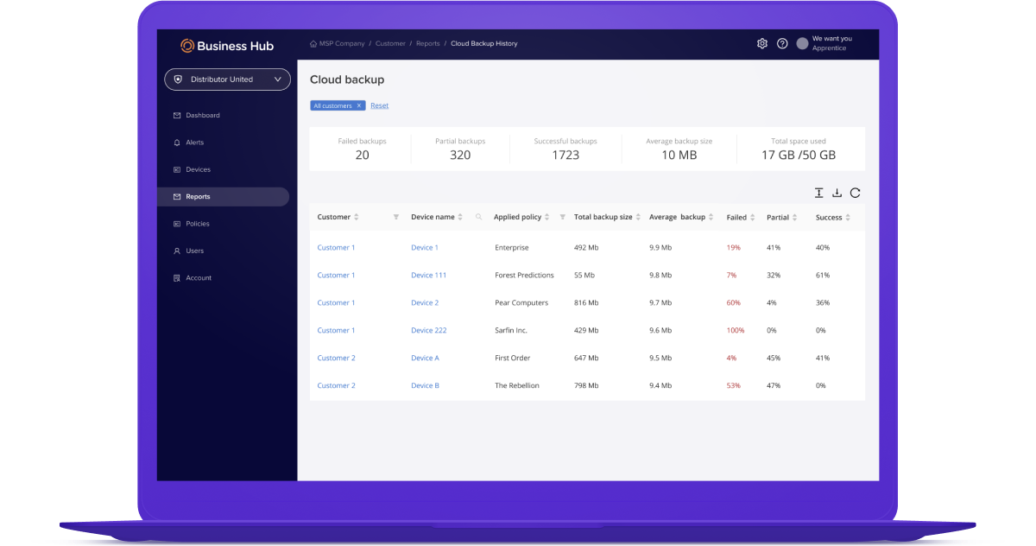Open the Device 222 link
The height and width of the screenshot is (546, 1036).
coord(428,330)
